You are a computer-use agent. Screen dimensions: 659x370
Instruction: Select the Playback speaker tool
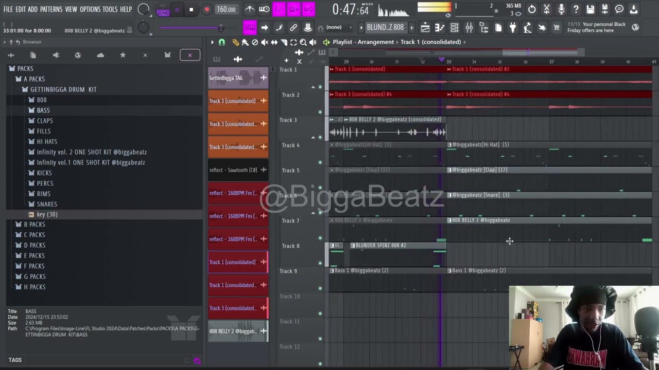[313, 42]
